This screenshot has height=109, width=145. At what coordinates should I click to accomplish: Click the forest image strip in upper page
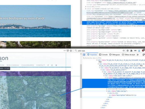(35, 45)
